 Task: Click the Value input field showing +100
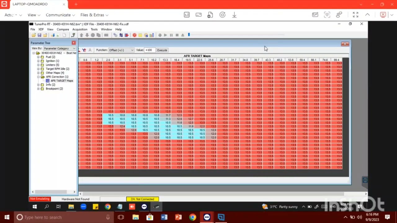[x=150, y=50]
